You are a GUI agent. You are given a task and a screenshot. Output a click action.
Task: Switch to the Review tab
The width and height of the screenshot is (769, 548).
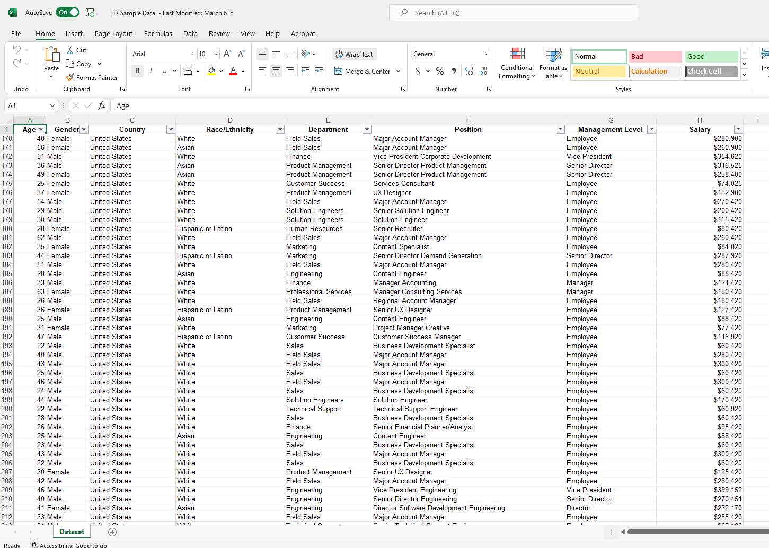(219, 33)
